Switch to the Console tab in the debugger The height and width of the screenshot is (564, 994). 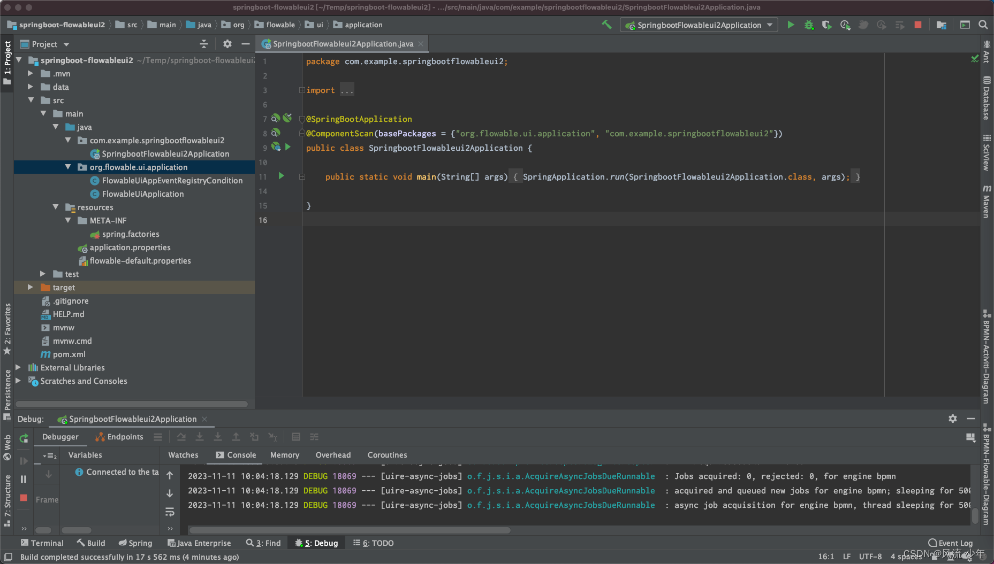[x=236, y=455]
